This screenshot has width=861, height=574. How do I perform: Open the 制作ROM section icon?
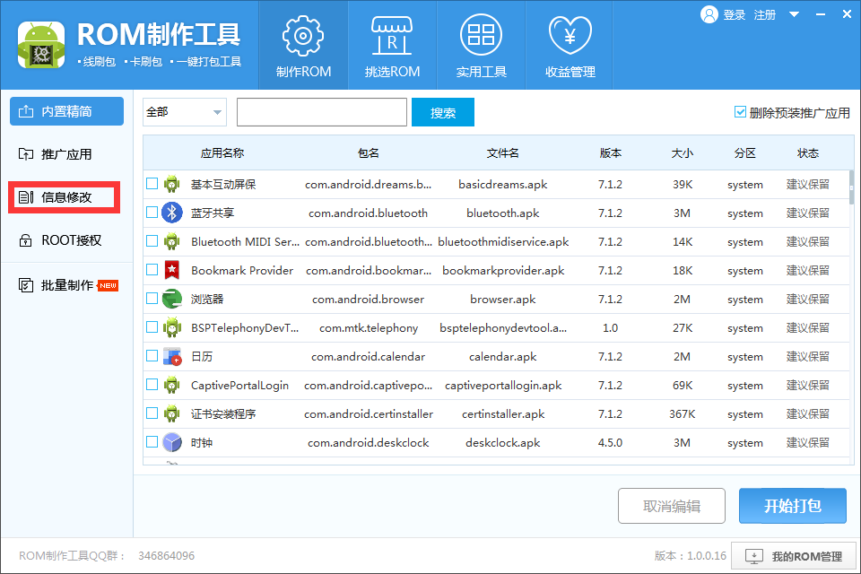302,43
